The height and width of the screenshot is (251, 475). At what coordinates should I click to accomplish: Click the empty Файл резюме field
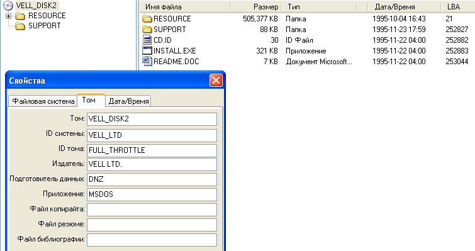152,225
